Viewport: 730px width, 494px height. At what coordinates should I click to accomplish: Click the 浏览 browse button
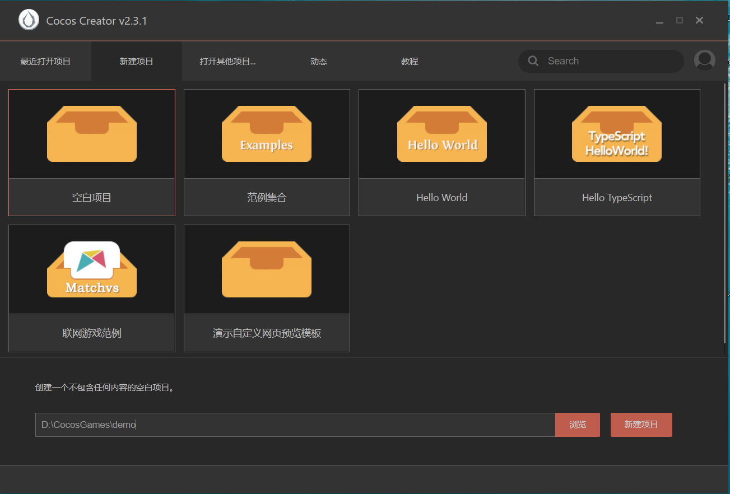point(577,425)
